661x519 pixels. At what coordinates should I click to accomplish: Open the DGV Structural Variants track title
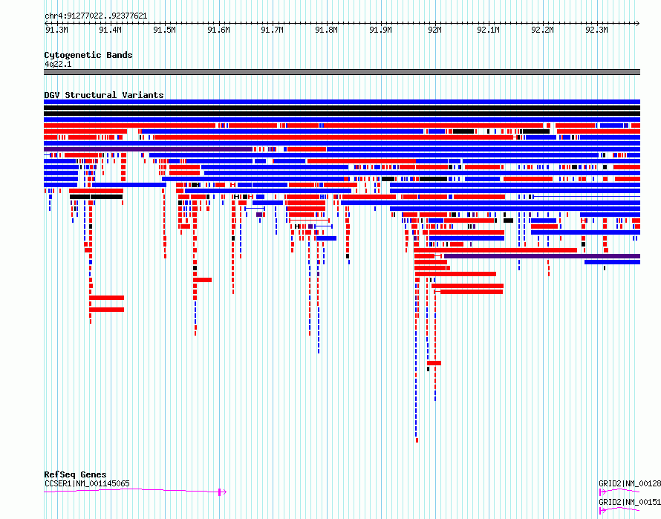click(104, 95)
